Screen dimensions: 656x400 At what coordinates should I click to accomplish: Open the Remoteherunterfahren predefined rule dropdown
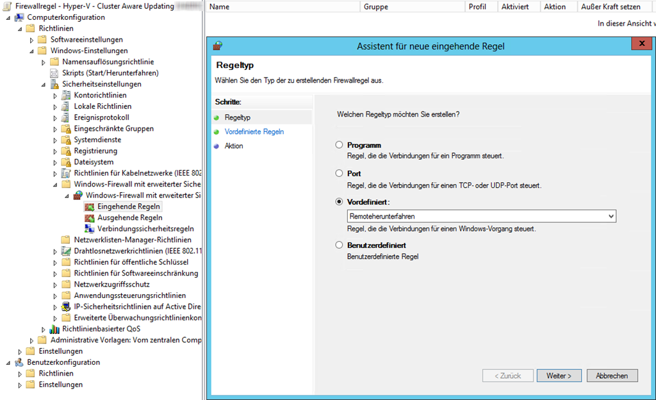[482, 216]
